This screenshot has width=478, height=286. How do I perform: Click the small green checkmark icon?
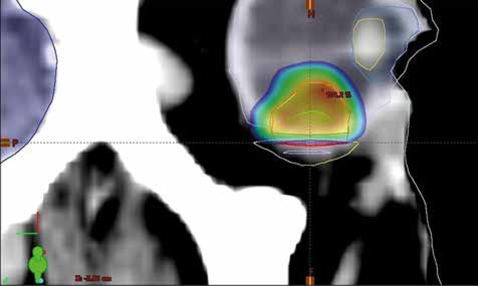tap(5, 278)
